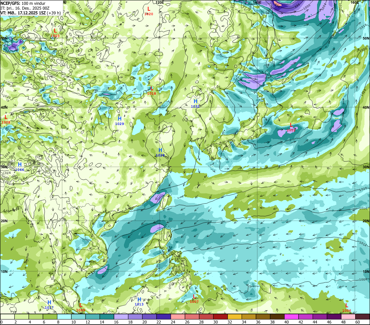Click the H 1017 high pressure marker
The width and height of the screenshot is (370, 325).
[x=49, y=305]
